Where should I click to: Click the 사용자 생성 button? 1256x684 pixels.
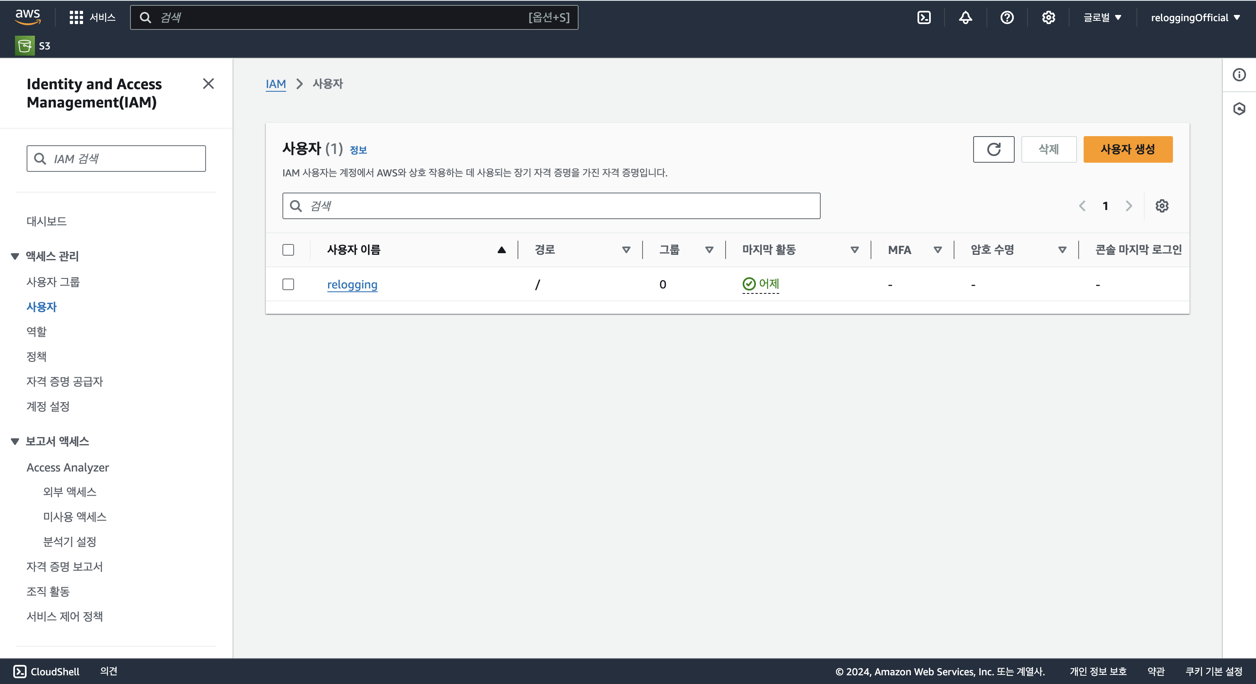pyautogui.click(x=1127, y=149)
